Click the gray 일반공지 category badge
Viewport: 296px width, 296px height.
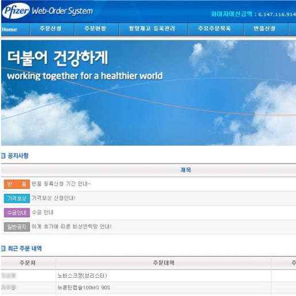click(x=17, y=227)
